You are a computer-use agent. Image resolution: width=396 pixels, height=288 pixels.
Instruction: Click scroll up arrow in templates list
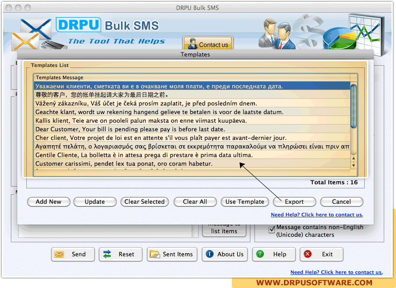click(x=353, y=158)
